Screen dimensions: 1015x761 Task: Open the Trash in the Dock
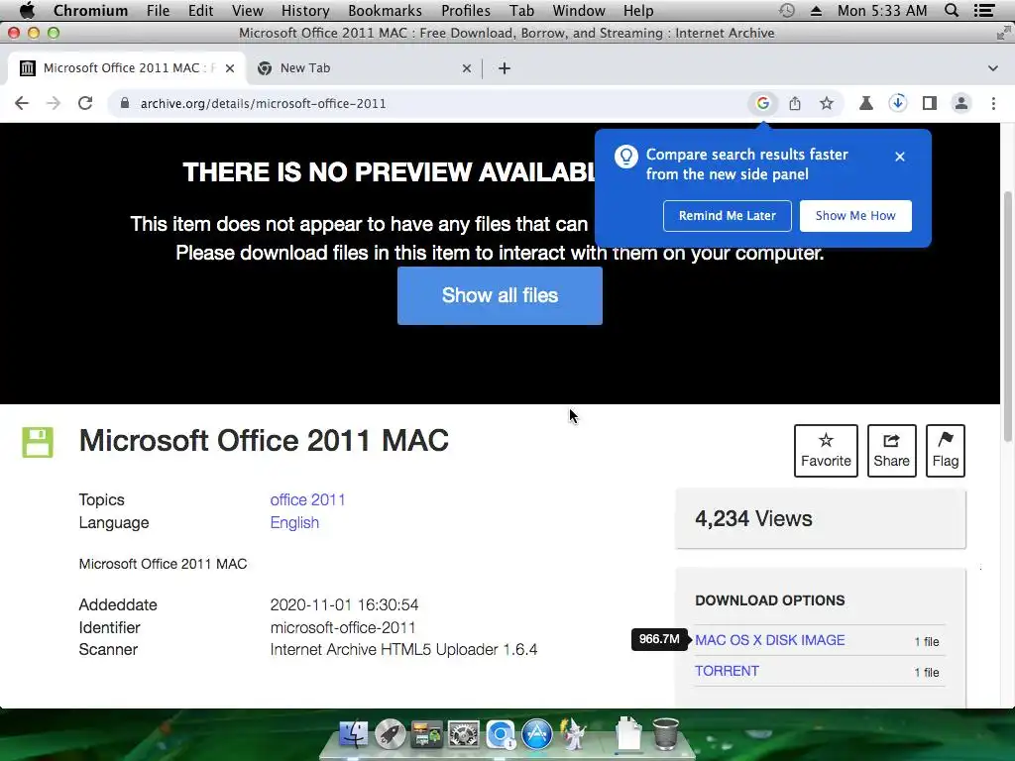[665, 733]
